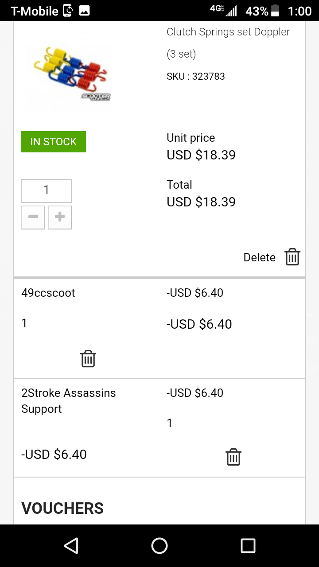
Task: Tap the picture notification icon in status bar
Action: (84, 11)
